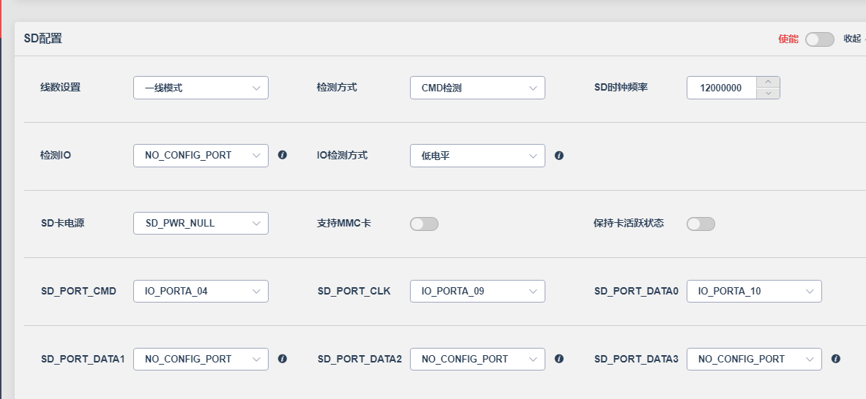Open the 检测方式 CMD检测 dropdown

pyautogui.click(x=477, y=88)
